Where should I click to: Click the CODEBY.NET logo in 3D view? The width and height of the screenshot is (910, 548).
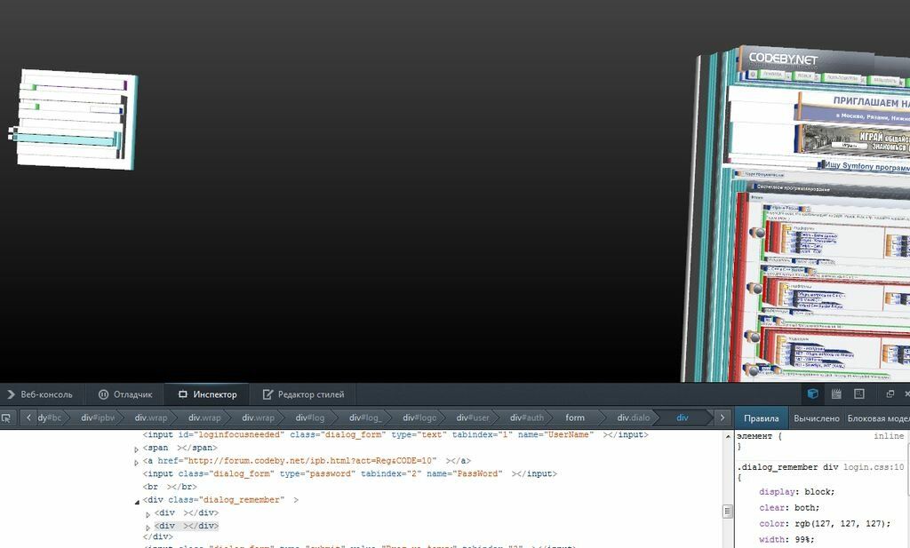tap(782, 60)
